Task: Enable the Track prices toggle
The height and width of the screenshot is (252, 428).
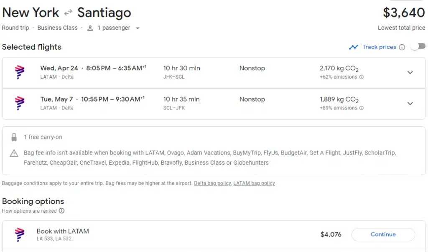Action: click(418, 46)
